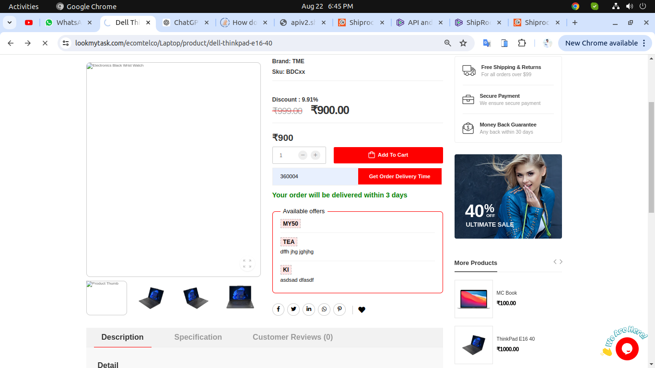Open Customer Reviews (0) tab
655x368 pixels.
(292, 337)
